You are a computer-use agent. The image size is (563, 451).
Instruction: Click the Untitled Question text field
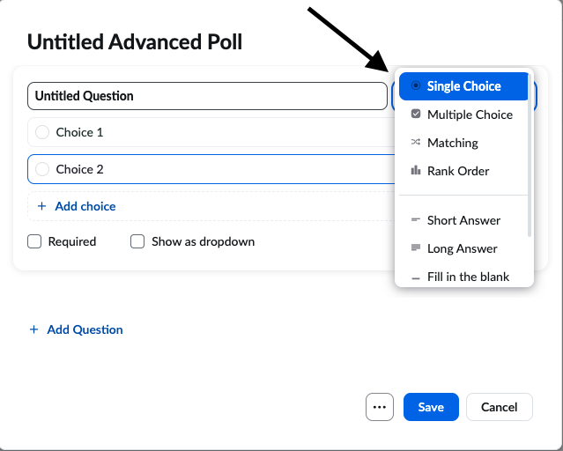point(206,96)
